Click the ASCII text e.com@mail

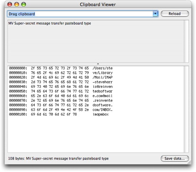click(x=103, y=96)
